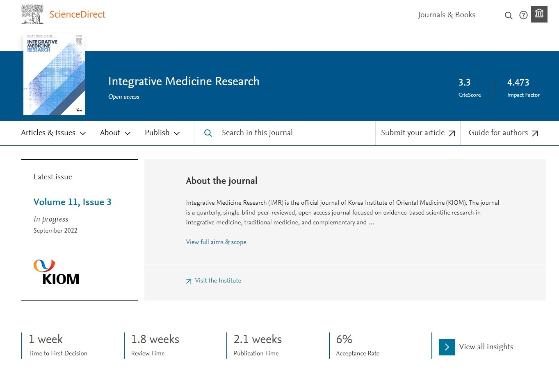Screen dimensions: 559x373
Task: Click the KIOM logo
Action: coord(56,272)
